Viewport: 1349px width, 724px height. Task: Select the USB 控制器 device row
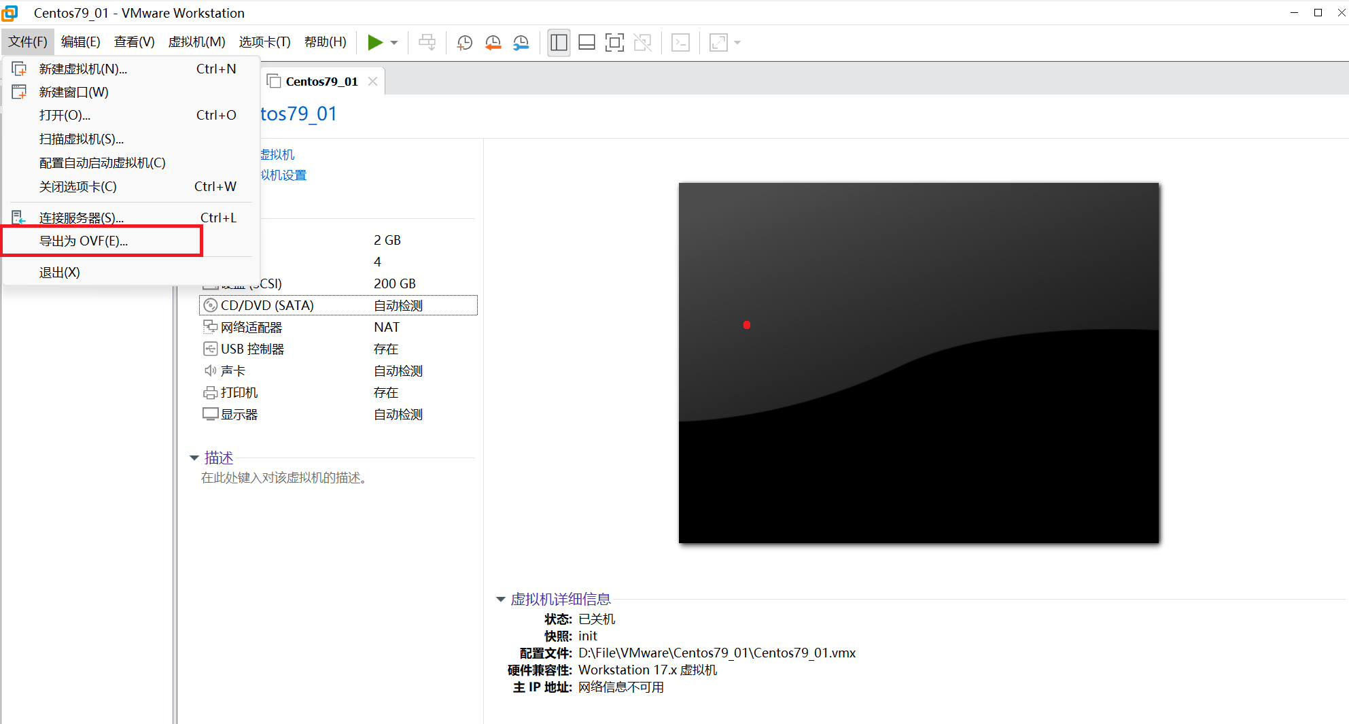click(x=338, y=349)
